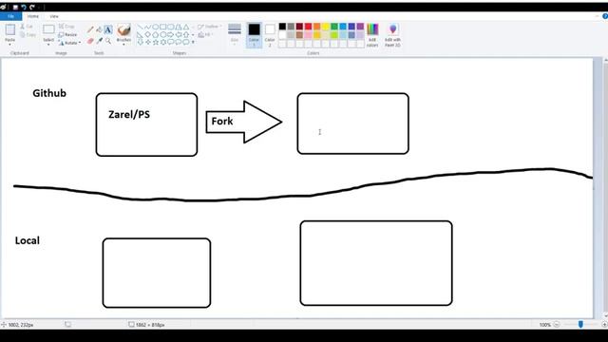
Task: Click the Select rectangle icon
Action: [48, 29]
